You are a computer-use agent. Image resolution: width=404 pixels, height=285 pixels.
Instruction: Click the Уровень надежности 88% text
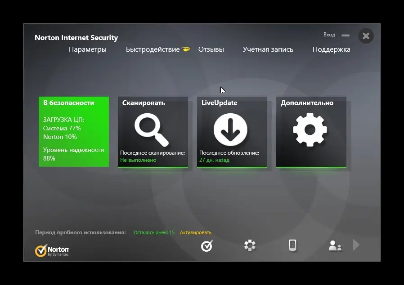click(x=73, y=154)
